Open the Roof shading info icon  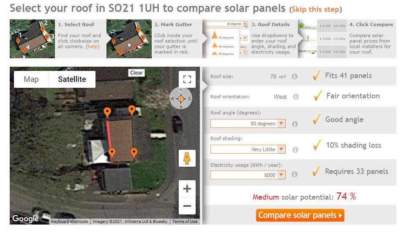pos(295,150)
